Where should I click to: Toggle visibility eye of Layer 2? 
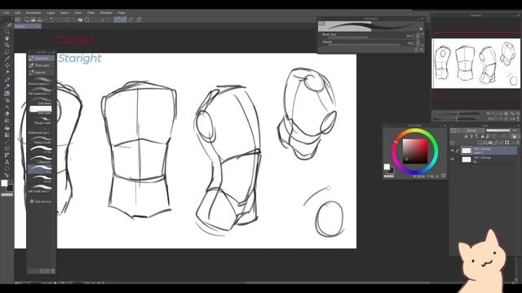click(x=453, y=151)
